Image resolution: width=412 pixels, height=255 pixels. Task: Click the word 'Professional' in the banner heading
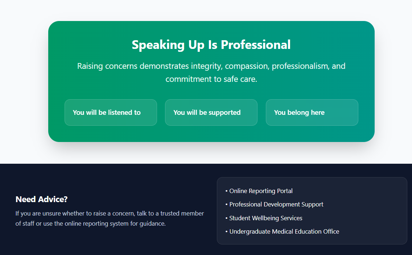click(x=256, y=45)
